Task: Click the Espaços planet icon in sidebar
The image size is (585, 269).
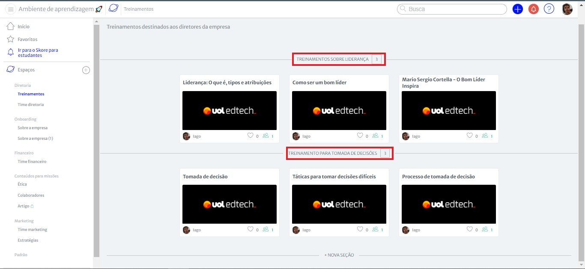Action: click(x=11, y=69)
